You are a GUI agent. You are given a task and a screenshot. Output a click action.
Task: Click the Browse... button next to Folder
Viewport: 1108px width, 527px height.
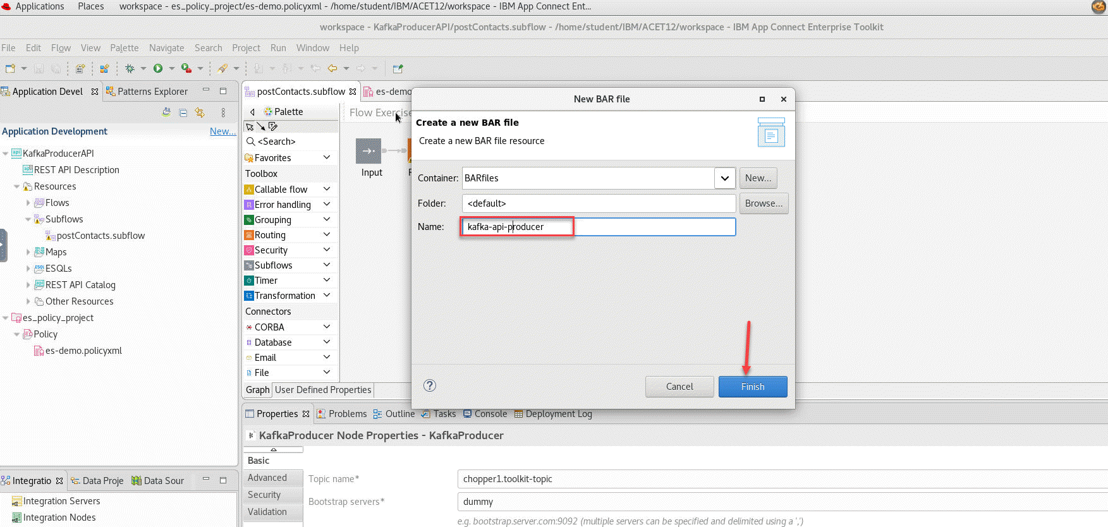point(764,203)
